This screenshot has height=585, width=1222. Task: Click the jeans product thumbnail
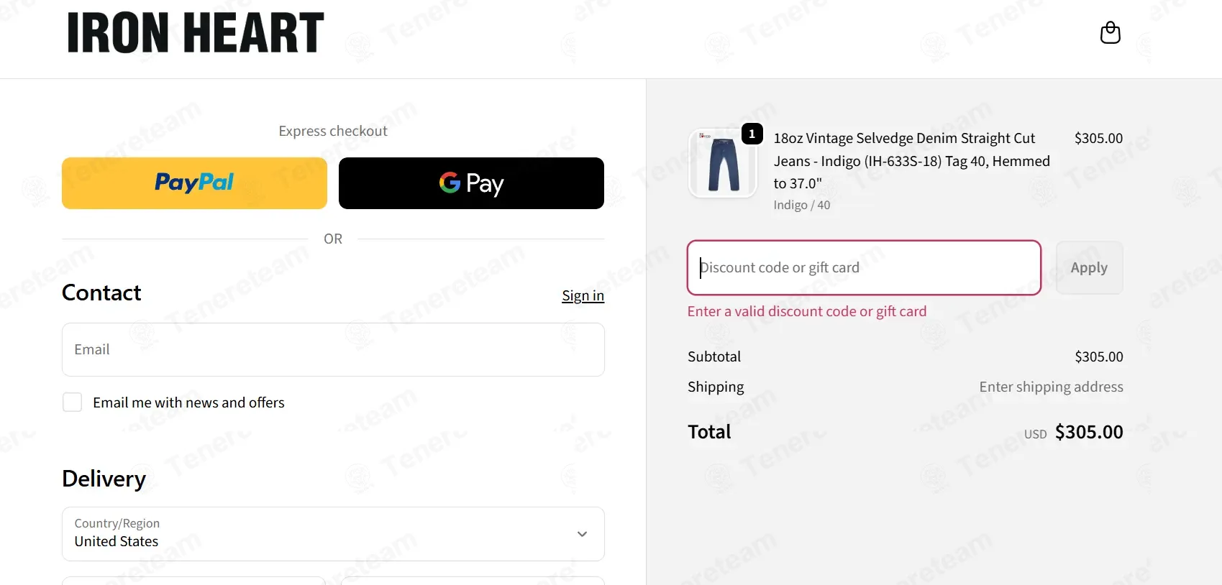[x=723, y=165]
